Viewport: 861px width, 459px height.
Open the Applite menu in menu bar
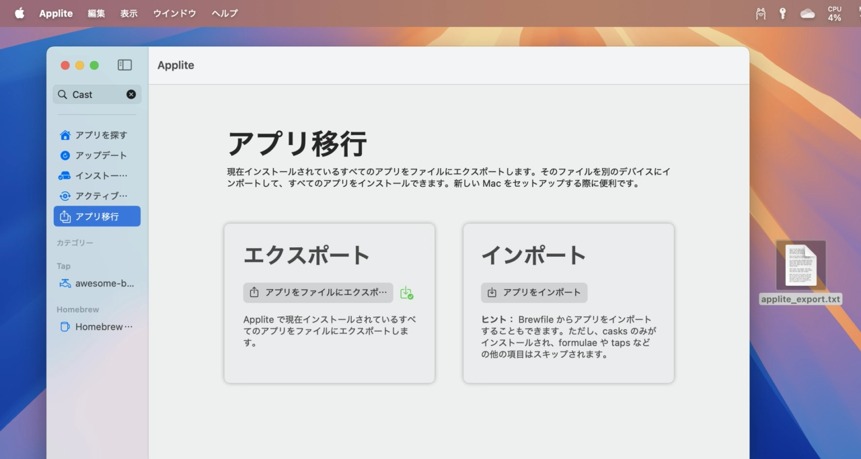pyautogui.click(x=56, y=13)
